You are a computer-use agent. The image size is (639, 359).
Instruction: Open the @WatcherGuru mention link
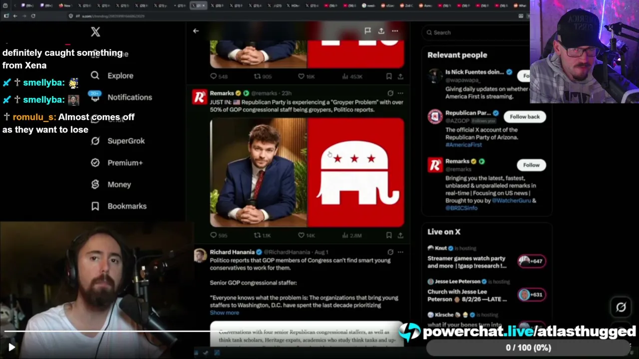click(x=512, y=200)
